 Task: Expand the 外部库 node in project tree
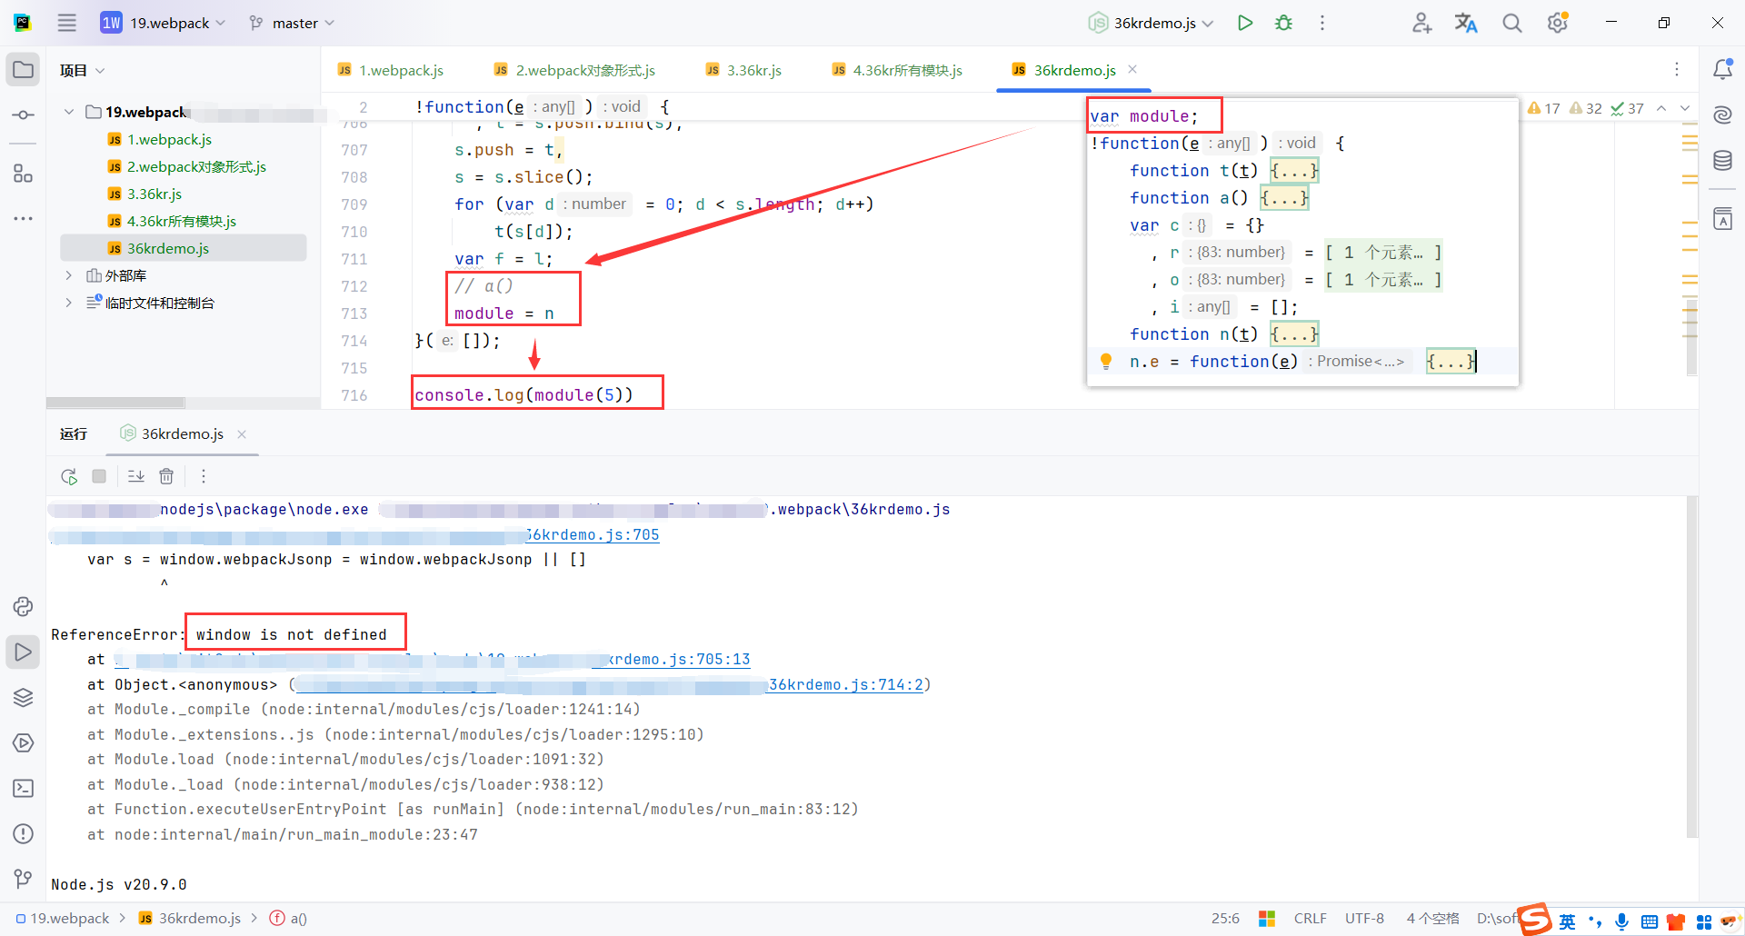(x=68, y=275)
